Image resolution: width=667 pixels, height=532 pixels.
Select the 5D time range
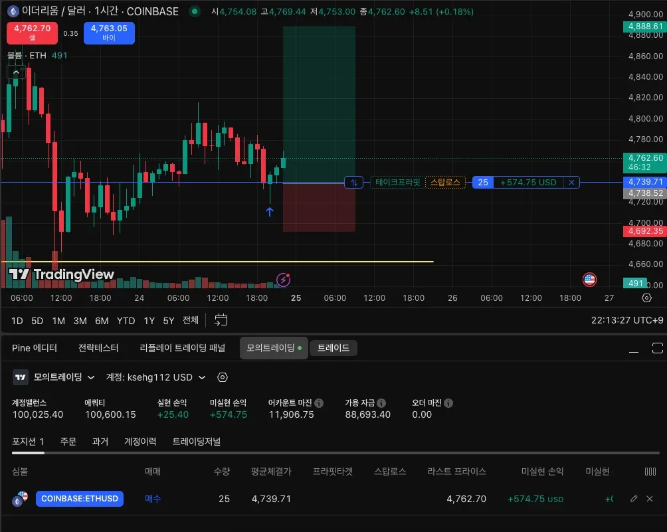coord(37,321)
